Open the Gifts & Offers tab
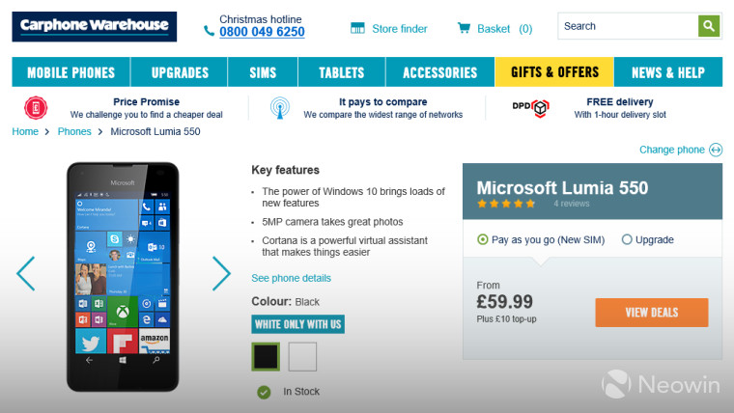 [x=554, y=72]
